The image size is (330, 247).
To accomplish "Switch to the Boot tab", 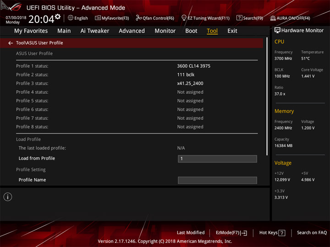I will coord(191,31).
